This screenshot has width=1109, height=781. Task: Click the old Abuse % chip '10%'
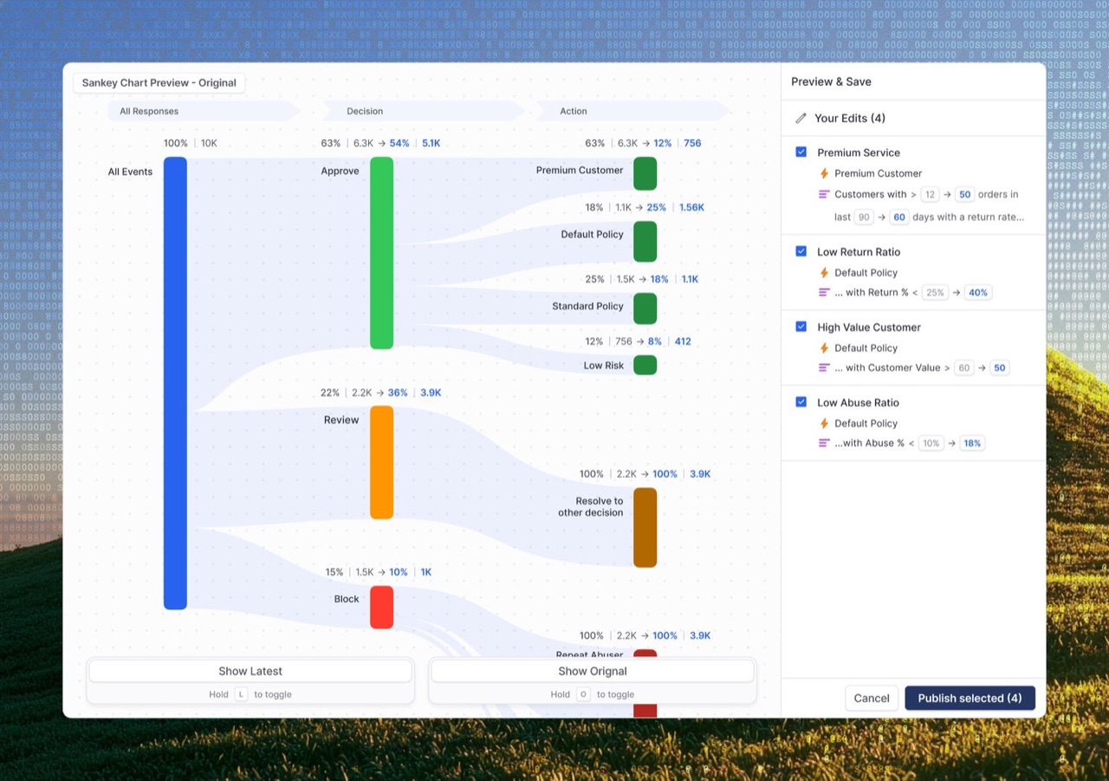[x=931, y=443]
